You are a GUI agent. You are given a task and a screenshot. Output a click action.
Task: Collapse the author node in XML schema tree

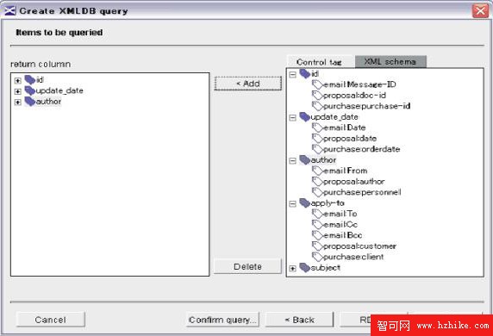click(293, 161)
